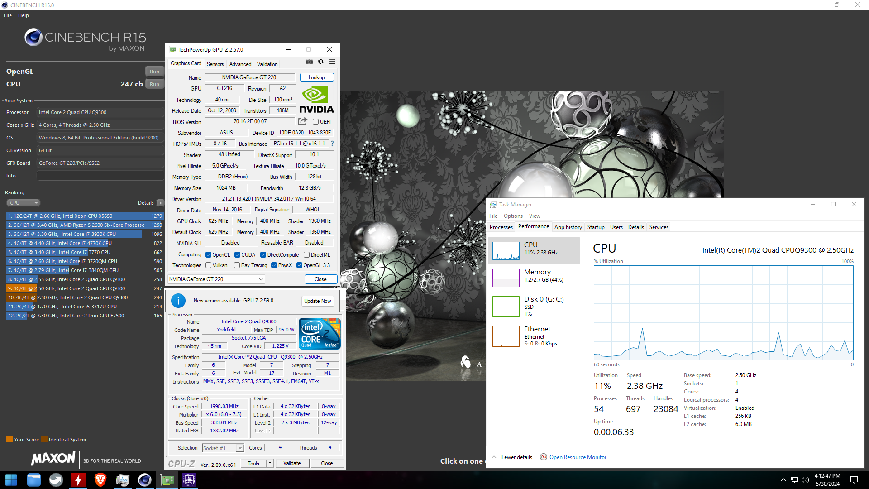Click Update Now for GPU-Z
This screenshot has width=869, height=489.
pyautogui.click(x=317, y=301)
